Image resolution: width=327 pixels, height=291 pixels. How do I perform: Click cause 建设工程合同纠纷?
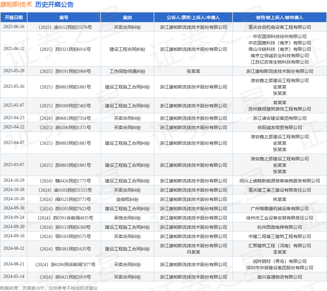tap(127, 49)
